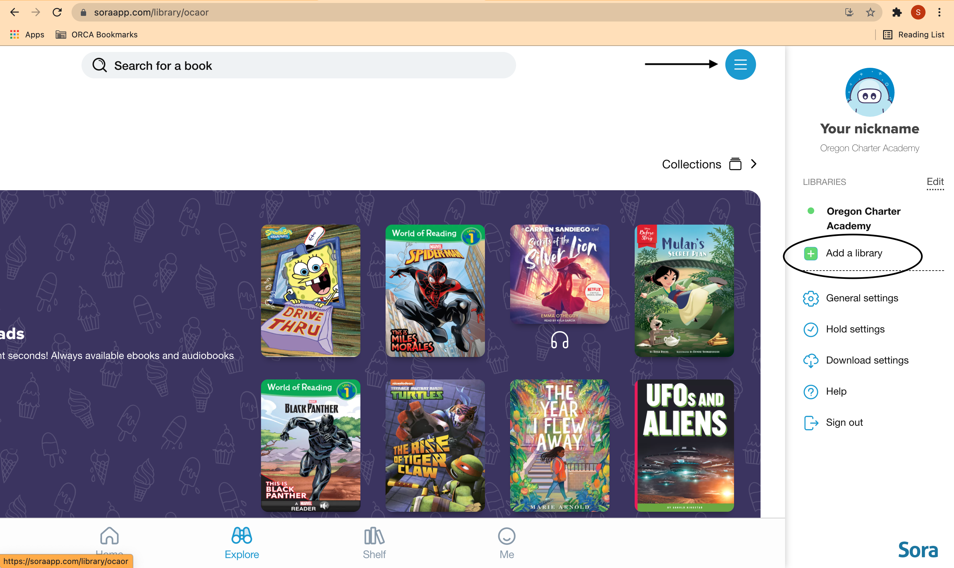Click the browser forward arrow
This screenshot has width=954, height=568.
pos(36,12)
